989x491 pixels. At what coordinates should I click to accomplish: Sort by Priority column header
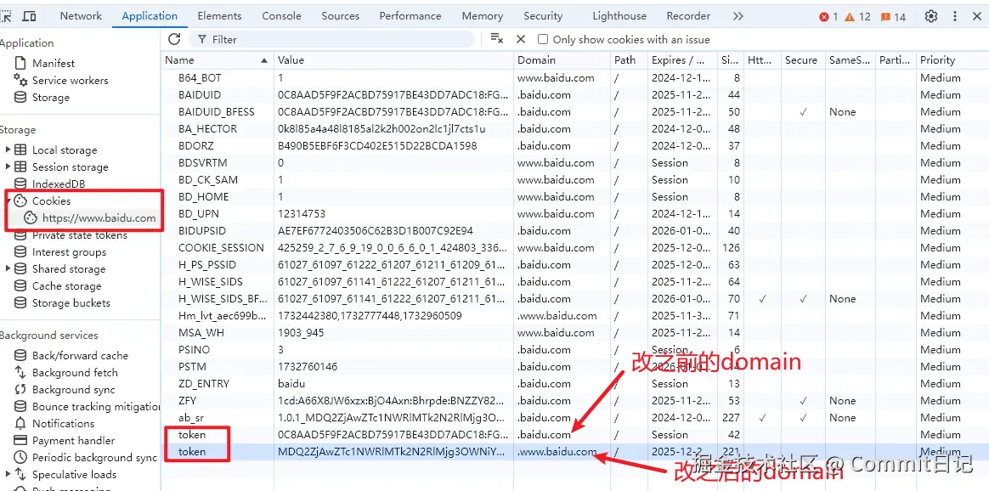pos(952,60)
